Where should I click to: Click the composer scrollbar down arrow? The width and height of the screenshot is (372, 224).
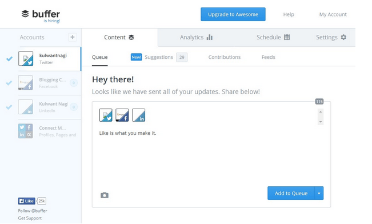pyautogui.click(x=321, y=122)
